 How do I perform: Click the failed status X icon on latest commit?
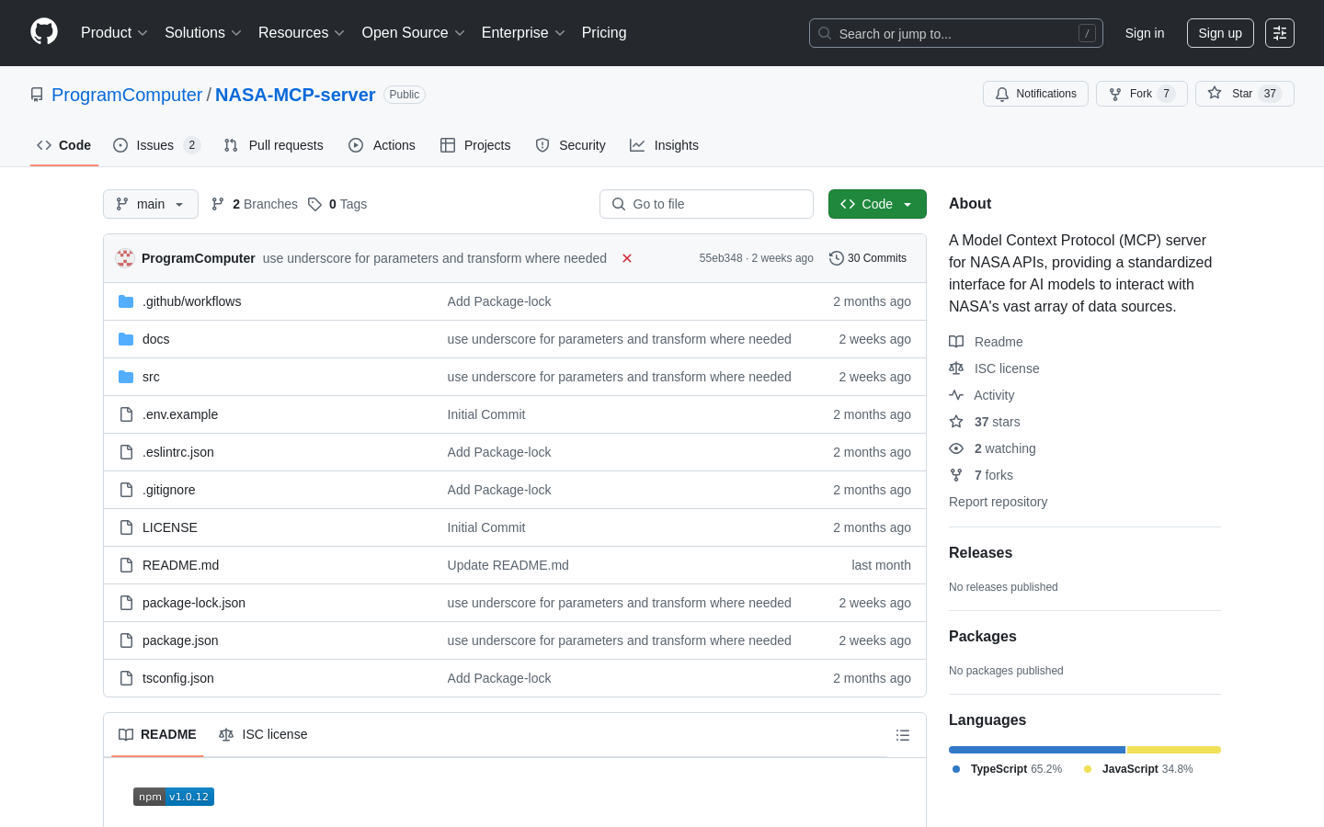click(627, 258)
